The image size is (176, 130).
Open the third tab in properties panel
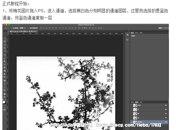(141, 33)
